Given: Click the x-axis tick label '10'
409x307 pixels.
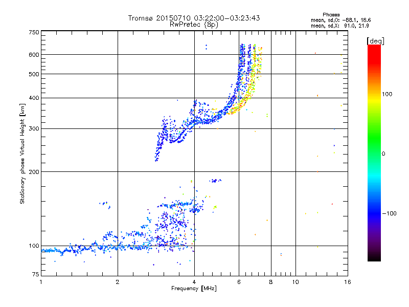Looking at the screenshot, I should point(296,282).
